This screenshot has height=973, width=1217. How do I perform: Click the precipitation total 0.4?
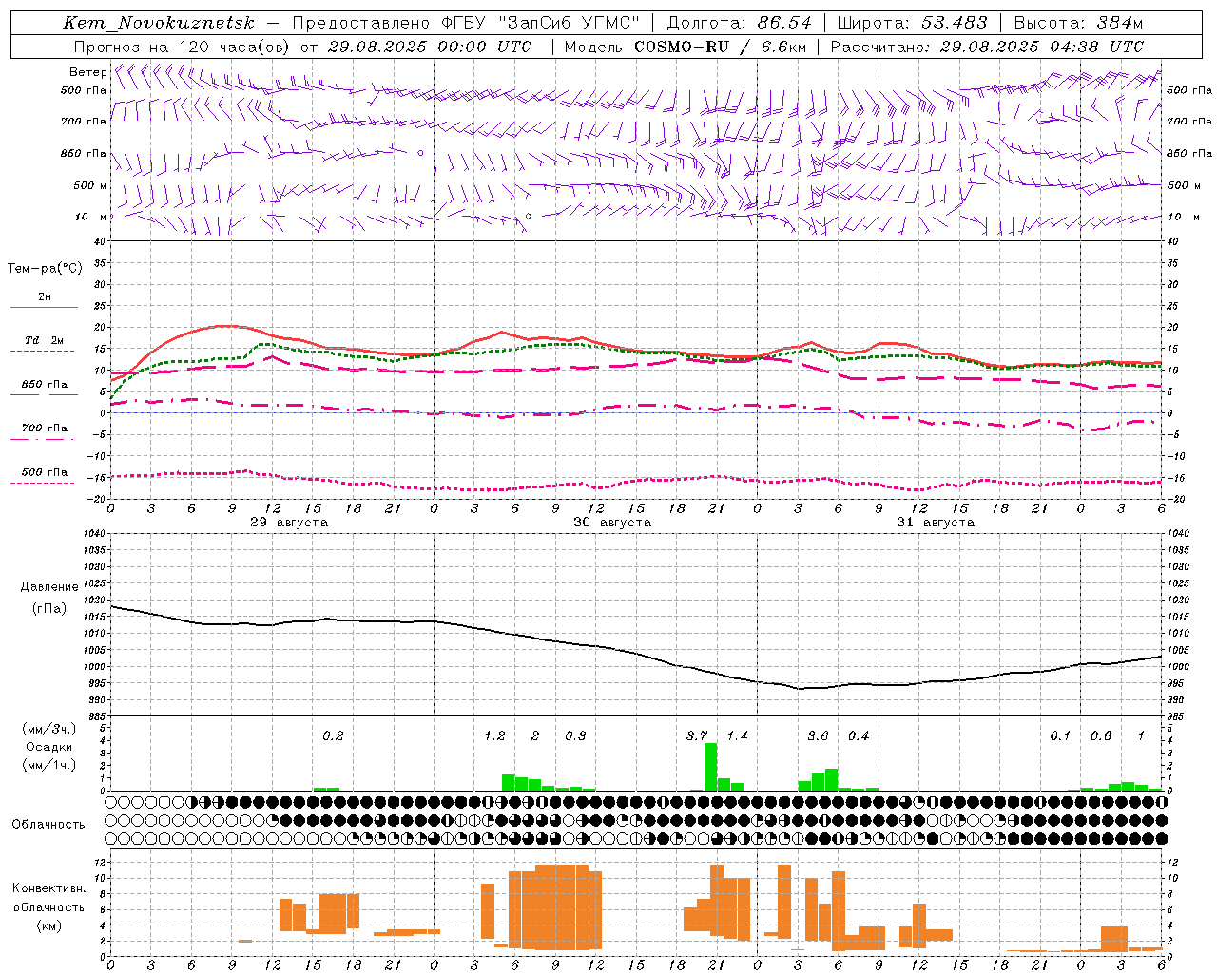[859, 736]
